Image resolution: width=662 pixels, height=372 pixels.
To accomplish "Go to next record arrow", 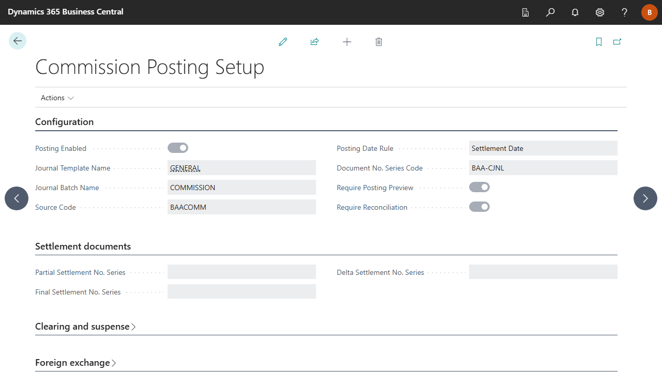I will coord(645,198).
